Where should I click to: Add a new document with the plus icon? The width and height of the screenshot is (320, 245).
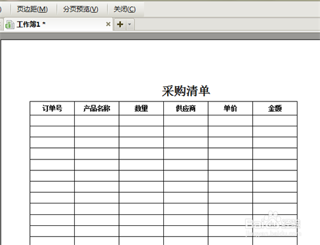tap(120, 24)
